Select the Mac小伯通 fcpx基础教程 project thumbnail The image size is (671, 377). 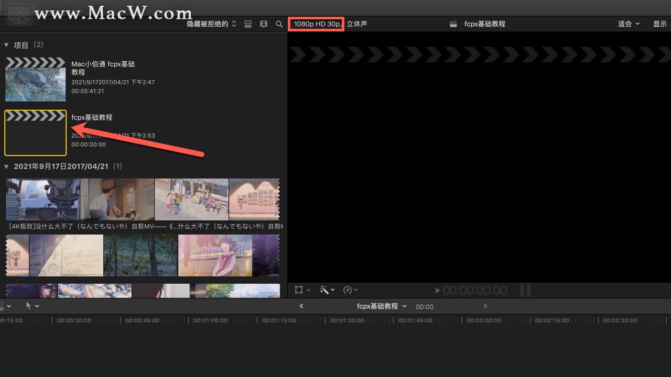pyautogui.click(x=36, y=80)
